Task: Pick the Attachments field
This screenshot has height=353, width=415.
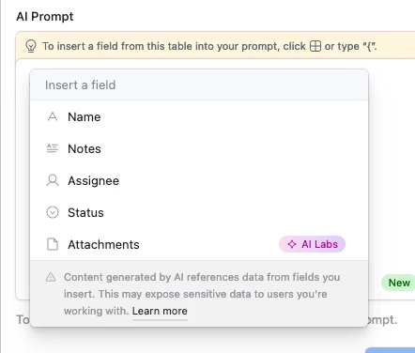Action: [199, 244]
